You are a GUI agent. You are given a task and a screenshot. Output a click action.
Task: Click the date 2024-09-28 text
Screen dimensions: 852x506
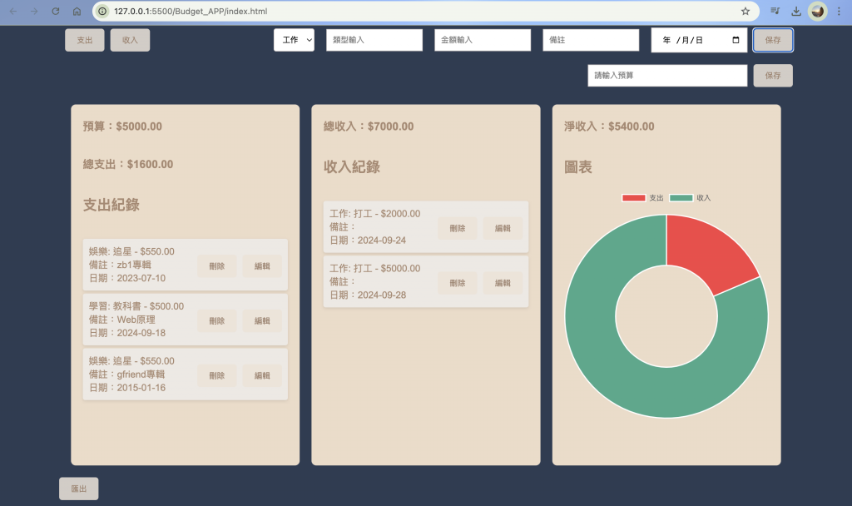coord(382,295)
